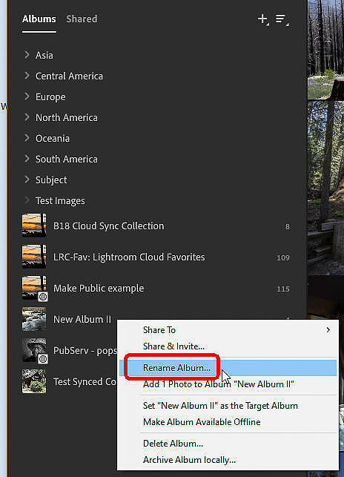Image resolution: width=344 pixels, height=477 pixels.
Task: Click the Test Synced album thumbnail
Action: (x=34, y=381)
